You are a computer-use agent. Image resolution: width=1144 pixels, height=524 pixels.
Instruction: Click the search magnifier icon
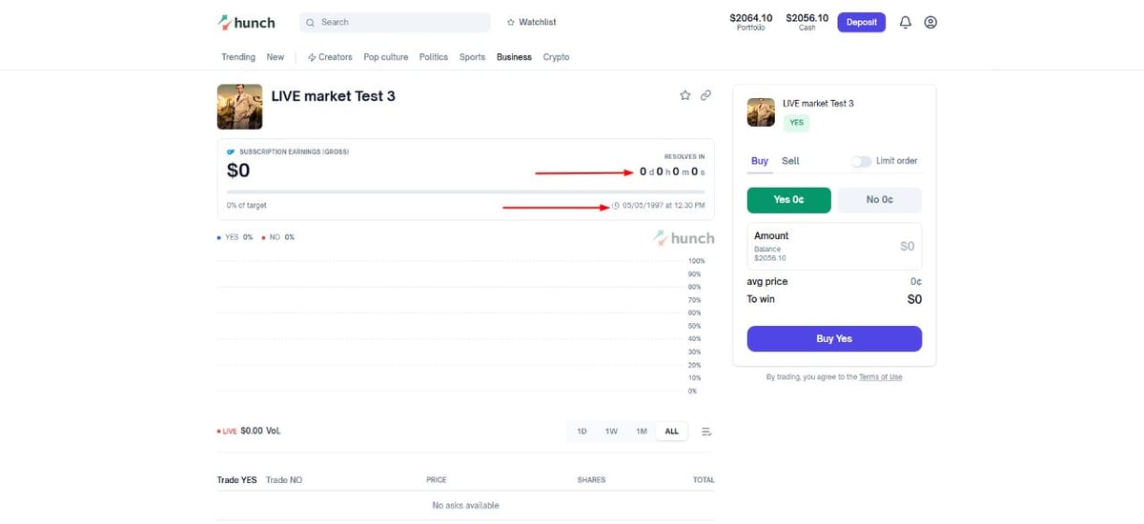(x=311, y=22)
